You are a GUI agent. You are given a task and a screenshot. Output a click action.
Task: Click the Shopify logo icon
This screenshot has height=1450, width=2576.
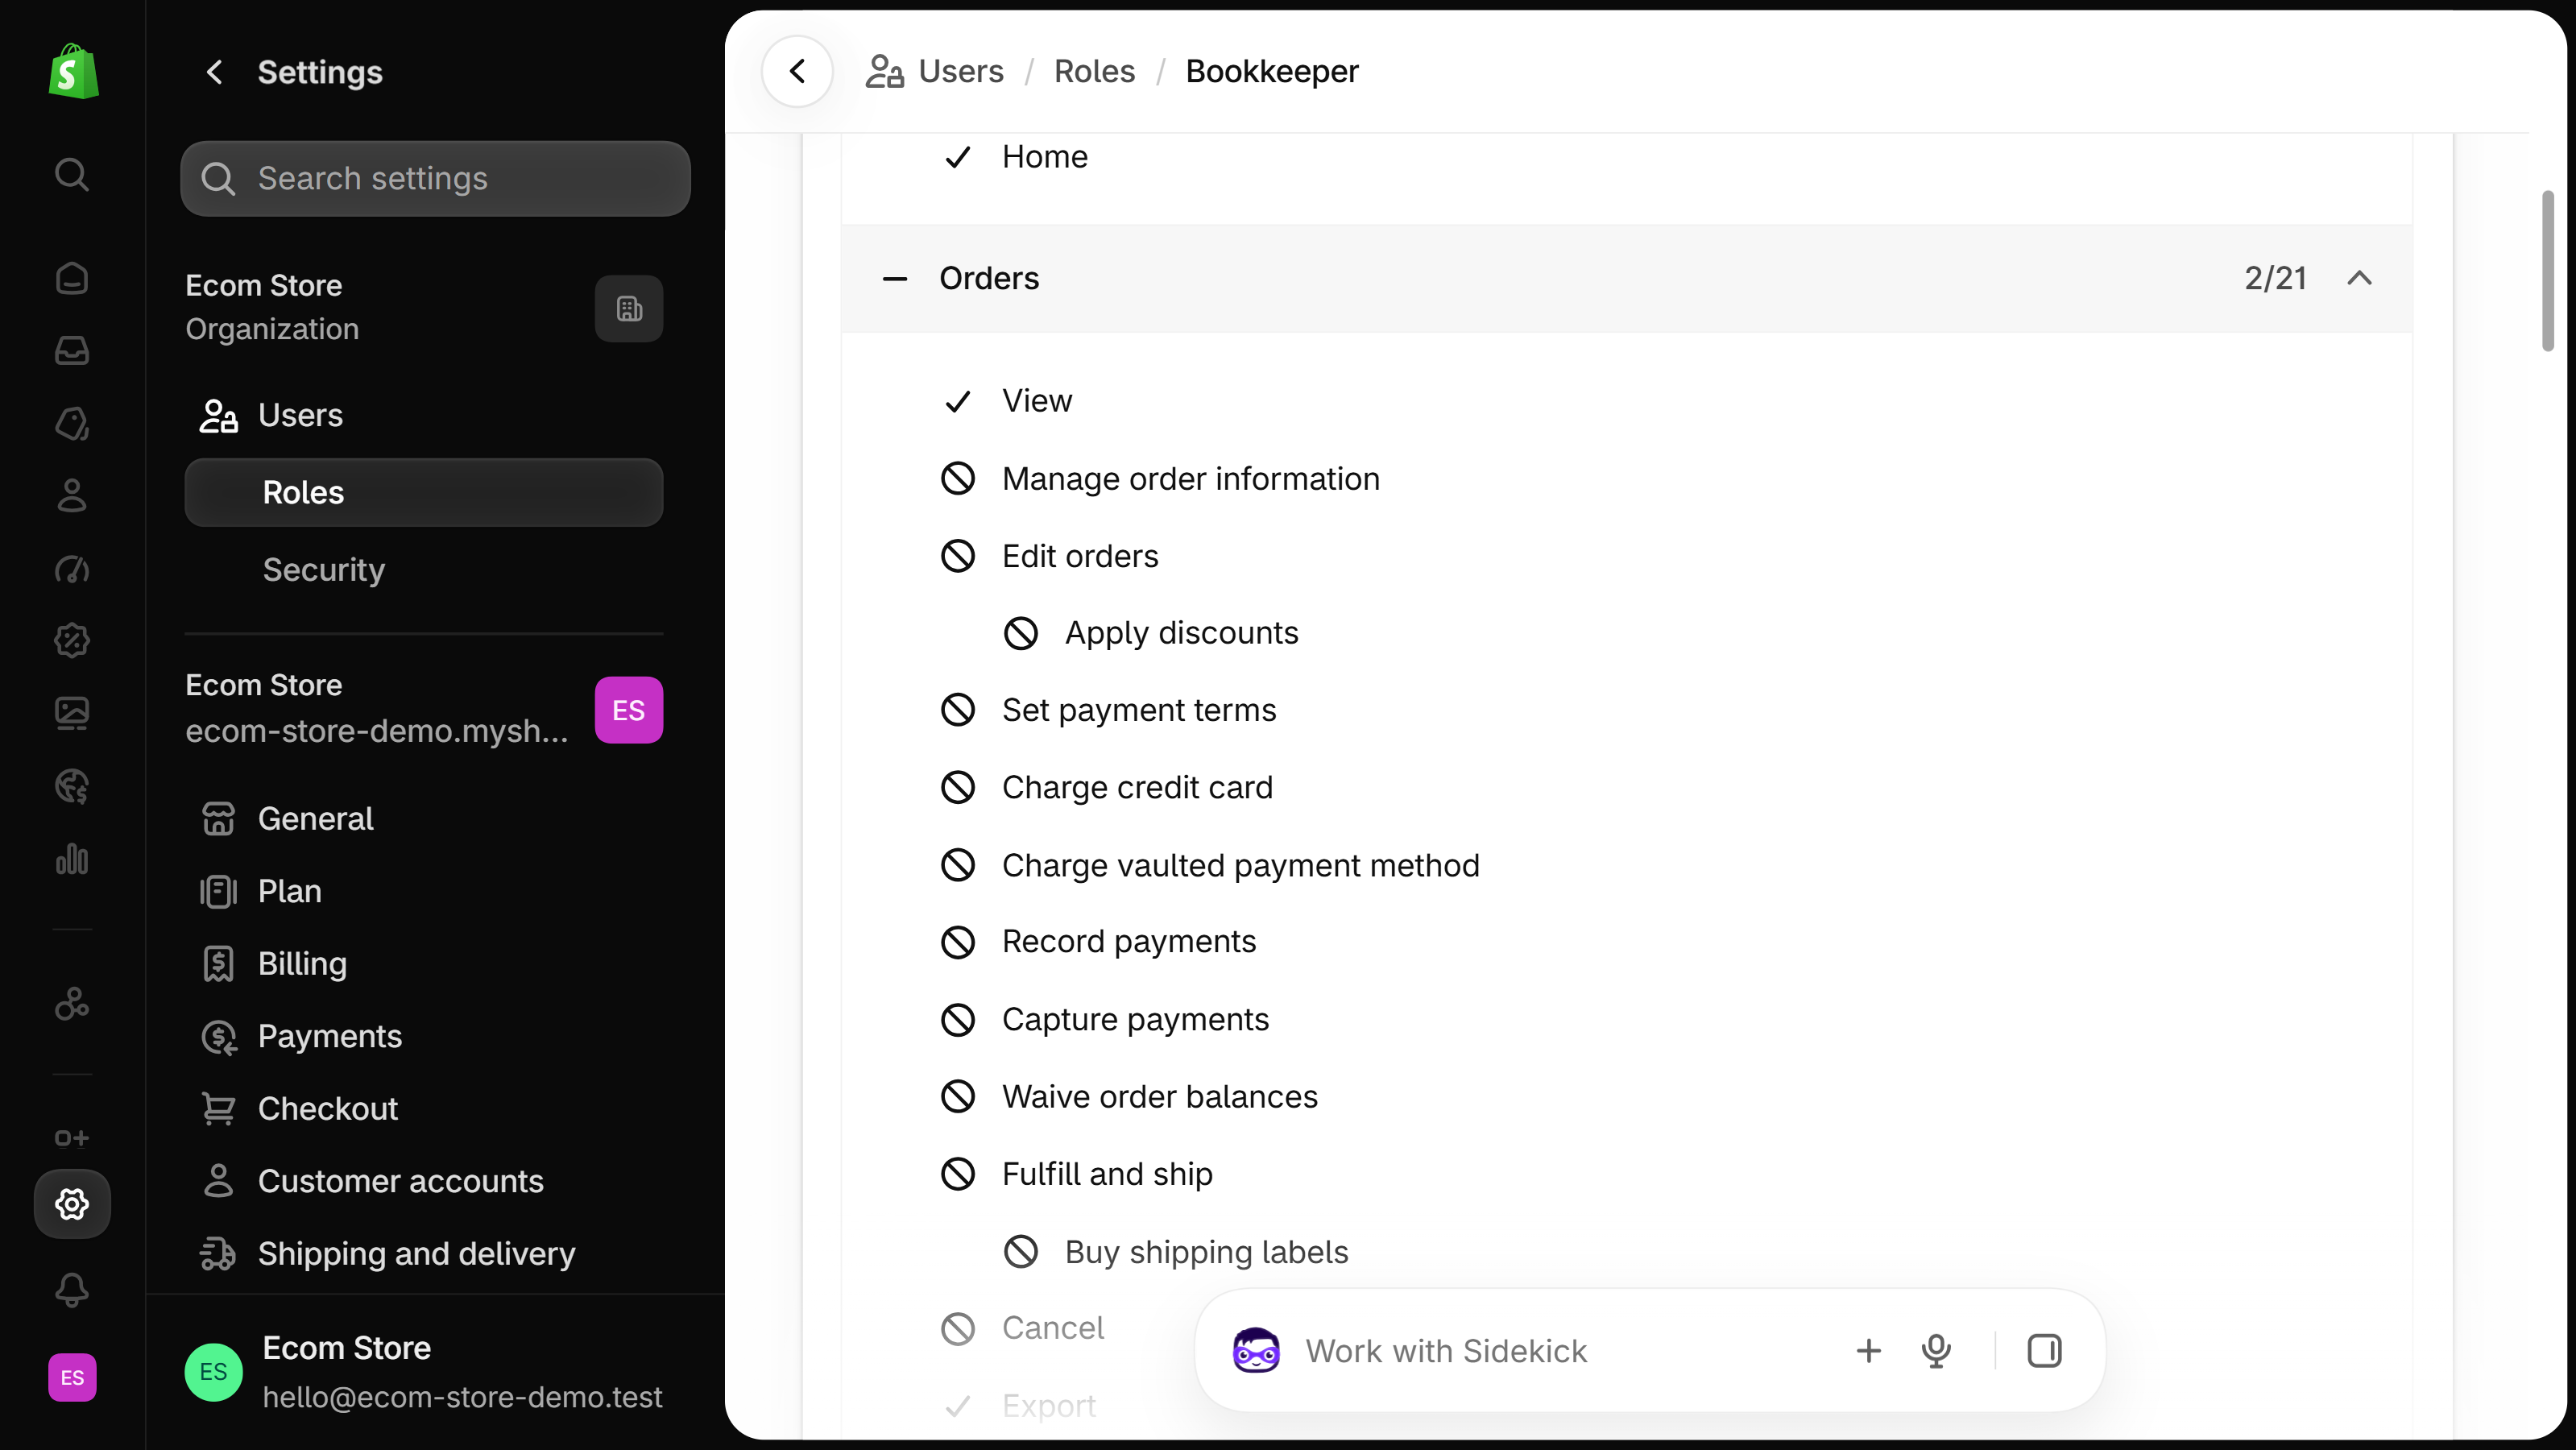73,71
